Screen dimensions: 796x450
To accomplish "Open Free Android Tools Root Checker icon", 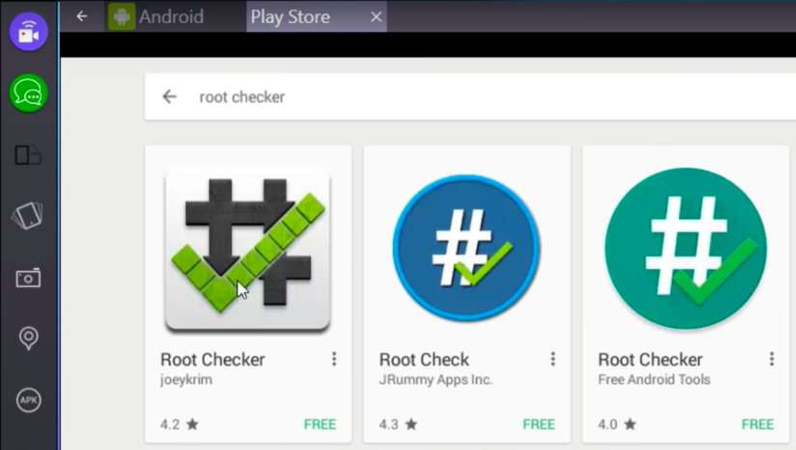I will pos(685,249).
